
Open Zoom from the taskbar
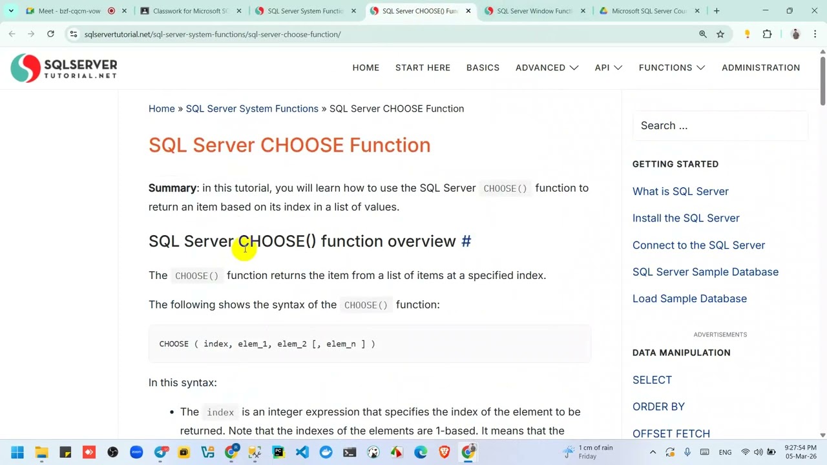(x=136, y=452)
